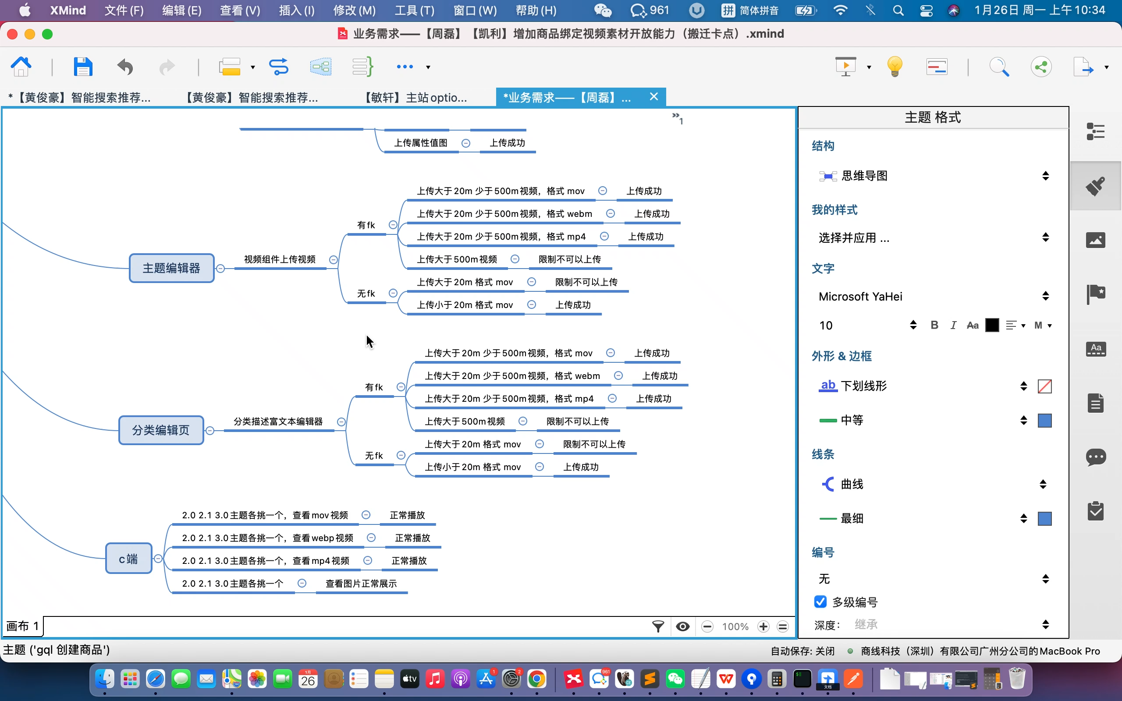Collapse the 分类描述富文本编辑器 subtopic
1122x701 pixels.
341,422
